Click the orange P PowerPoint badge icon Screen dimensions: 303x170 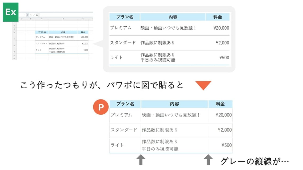point(101,107)
